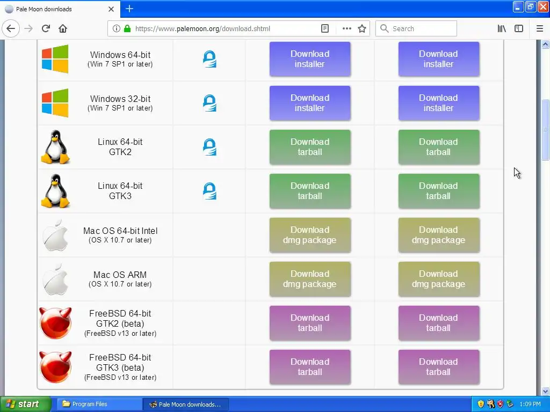
Task: Open the Windows Start menu
Action: [x=25, y=404]
